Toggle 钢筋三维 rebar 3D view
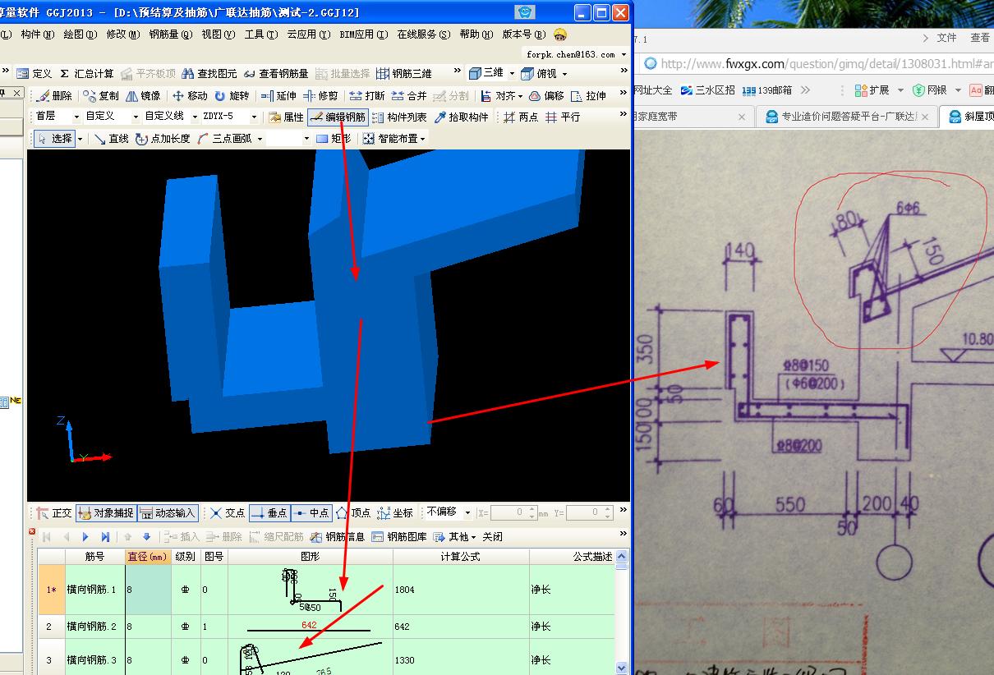The image size is (994, 675). click(x=404, y=74)
